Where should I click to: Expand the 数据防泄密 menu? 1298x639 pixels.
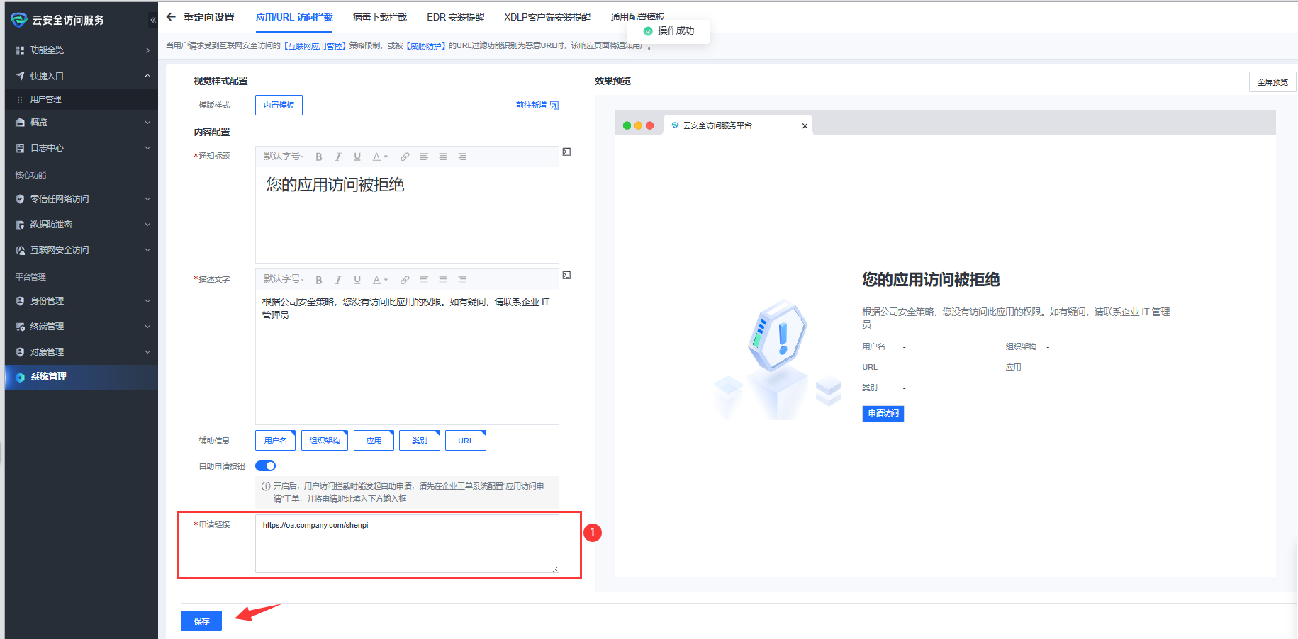(x=147, y=225)
